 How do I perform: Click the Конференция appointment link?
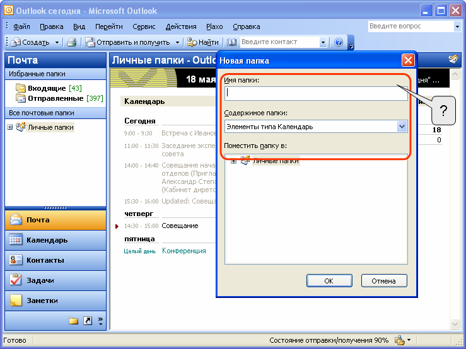(184, 251)
